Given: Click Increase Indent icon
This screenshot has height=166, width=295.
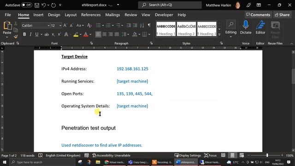Looking at the screenshot, I should click(135, 25).
